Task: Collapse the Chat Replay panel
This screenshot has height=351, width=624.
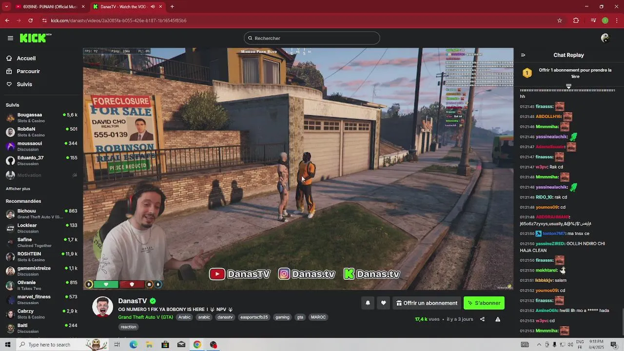Action: [x=523, y=55]
